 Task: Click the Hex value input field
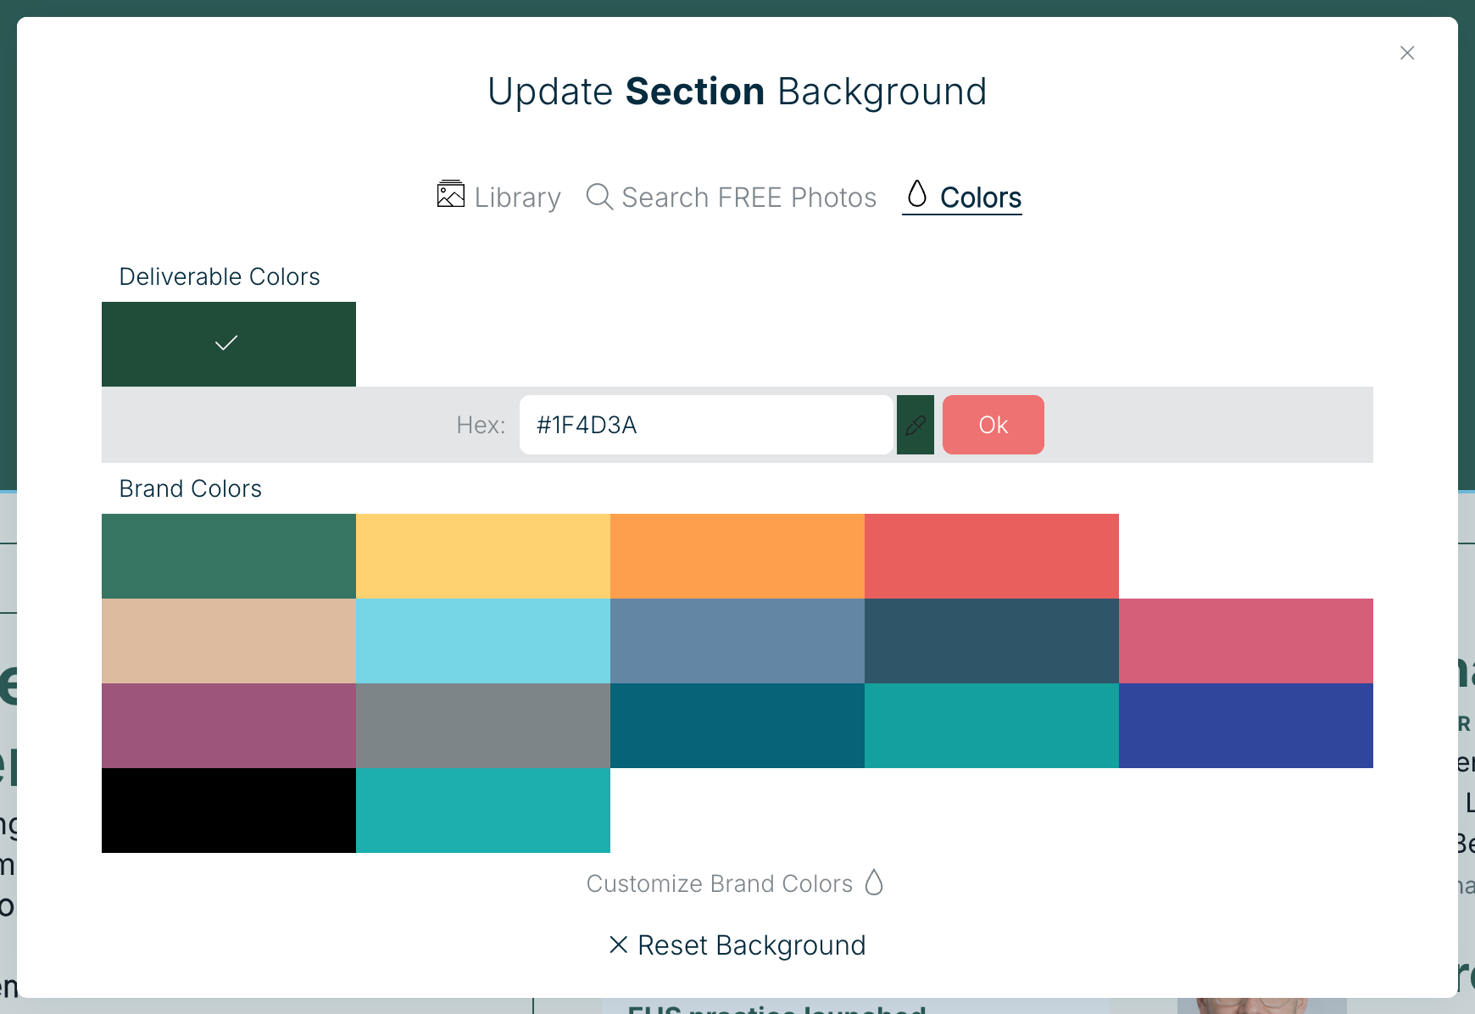tap(706, 425)
